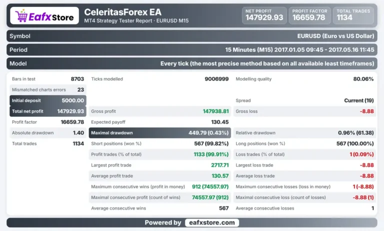Click the Model row label
Screen dimensions: 384x231
coord(18,63)
